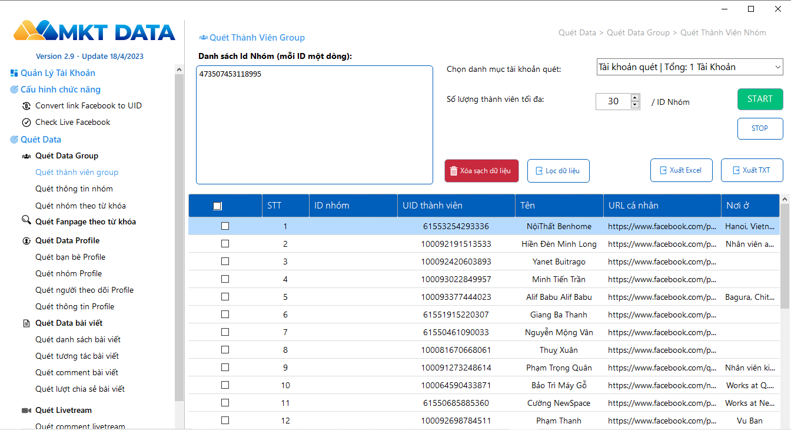The height and width of the screenshot is (430, 791).
Task: Click the Quét Data breadcrumb link
Action: tap(577, 33)
